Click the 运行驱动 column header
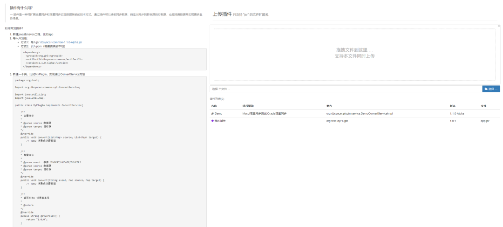Screen dimensions: 503x227 (248, 106)
